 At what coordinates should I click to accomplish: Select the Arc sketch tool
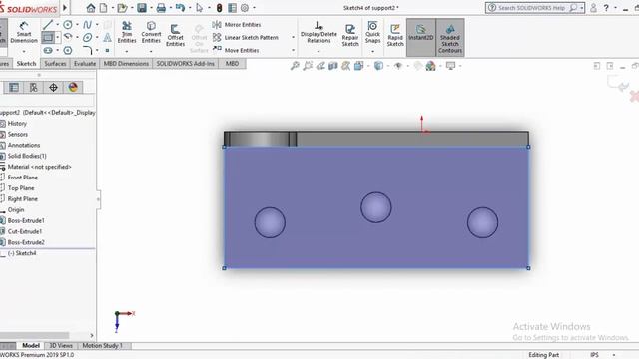pyautogui.click(x=68, y=38)
